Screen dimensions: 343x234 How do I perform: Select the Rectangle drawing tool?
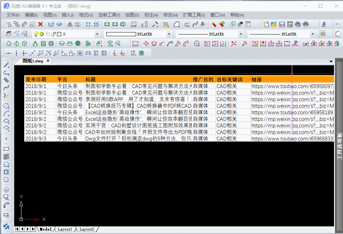click(x=6, y=149)
